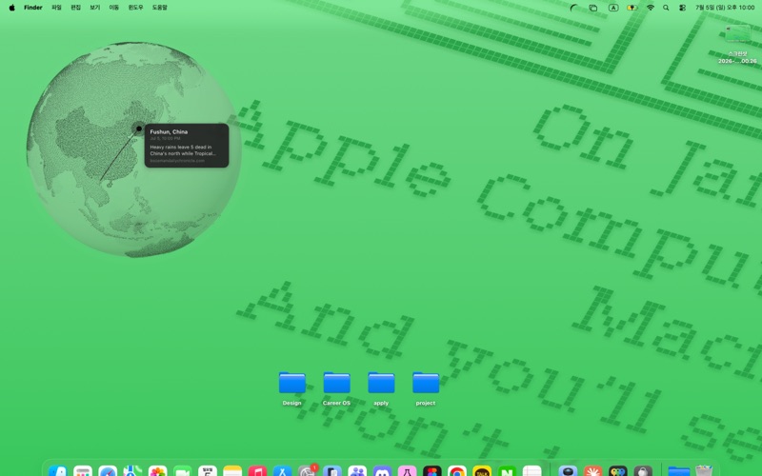The height and width of the screenshot is (476, 762).
Task: Click the Fushun, China news card
Action: coord(187,146)
